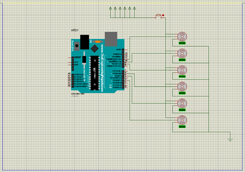Click the GND pin on Arduino left side
Screen dimensions: 245x172
point(71,65)
